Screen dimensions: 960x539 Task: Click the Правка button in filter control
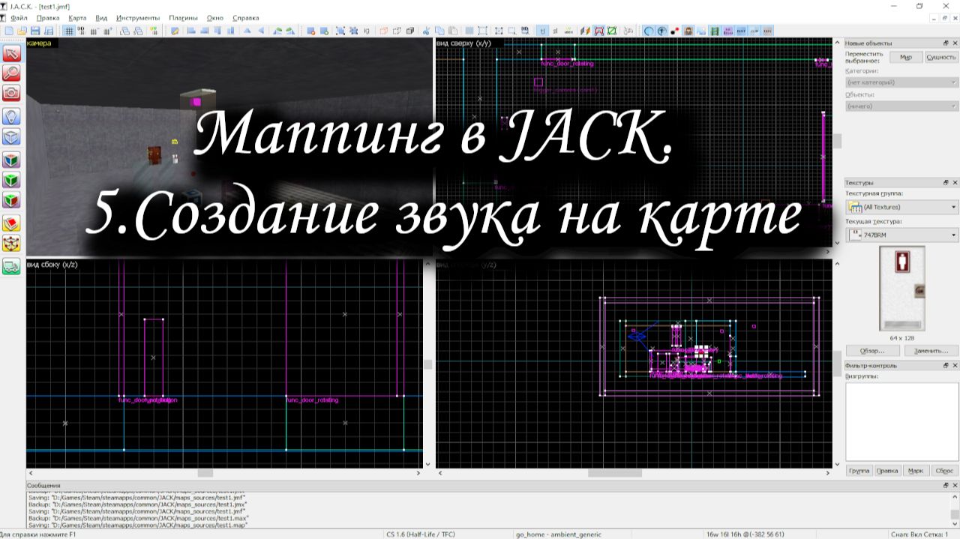pyautogui.click(x=887, y=471)
